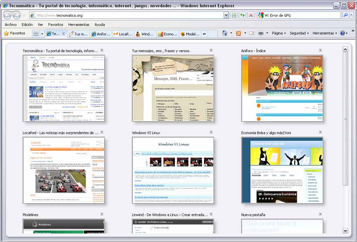
Task: Open the 'Tus mensajes, sms, frases y versos' thumbnail
Action: click(173, 88)
